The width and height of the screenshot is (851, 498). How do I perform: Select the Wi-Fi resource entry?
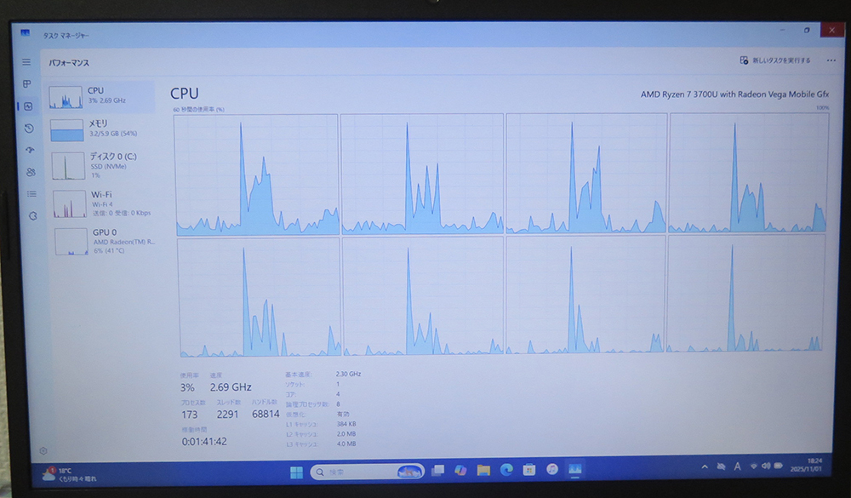tap(104, 203)
